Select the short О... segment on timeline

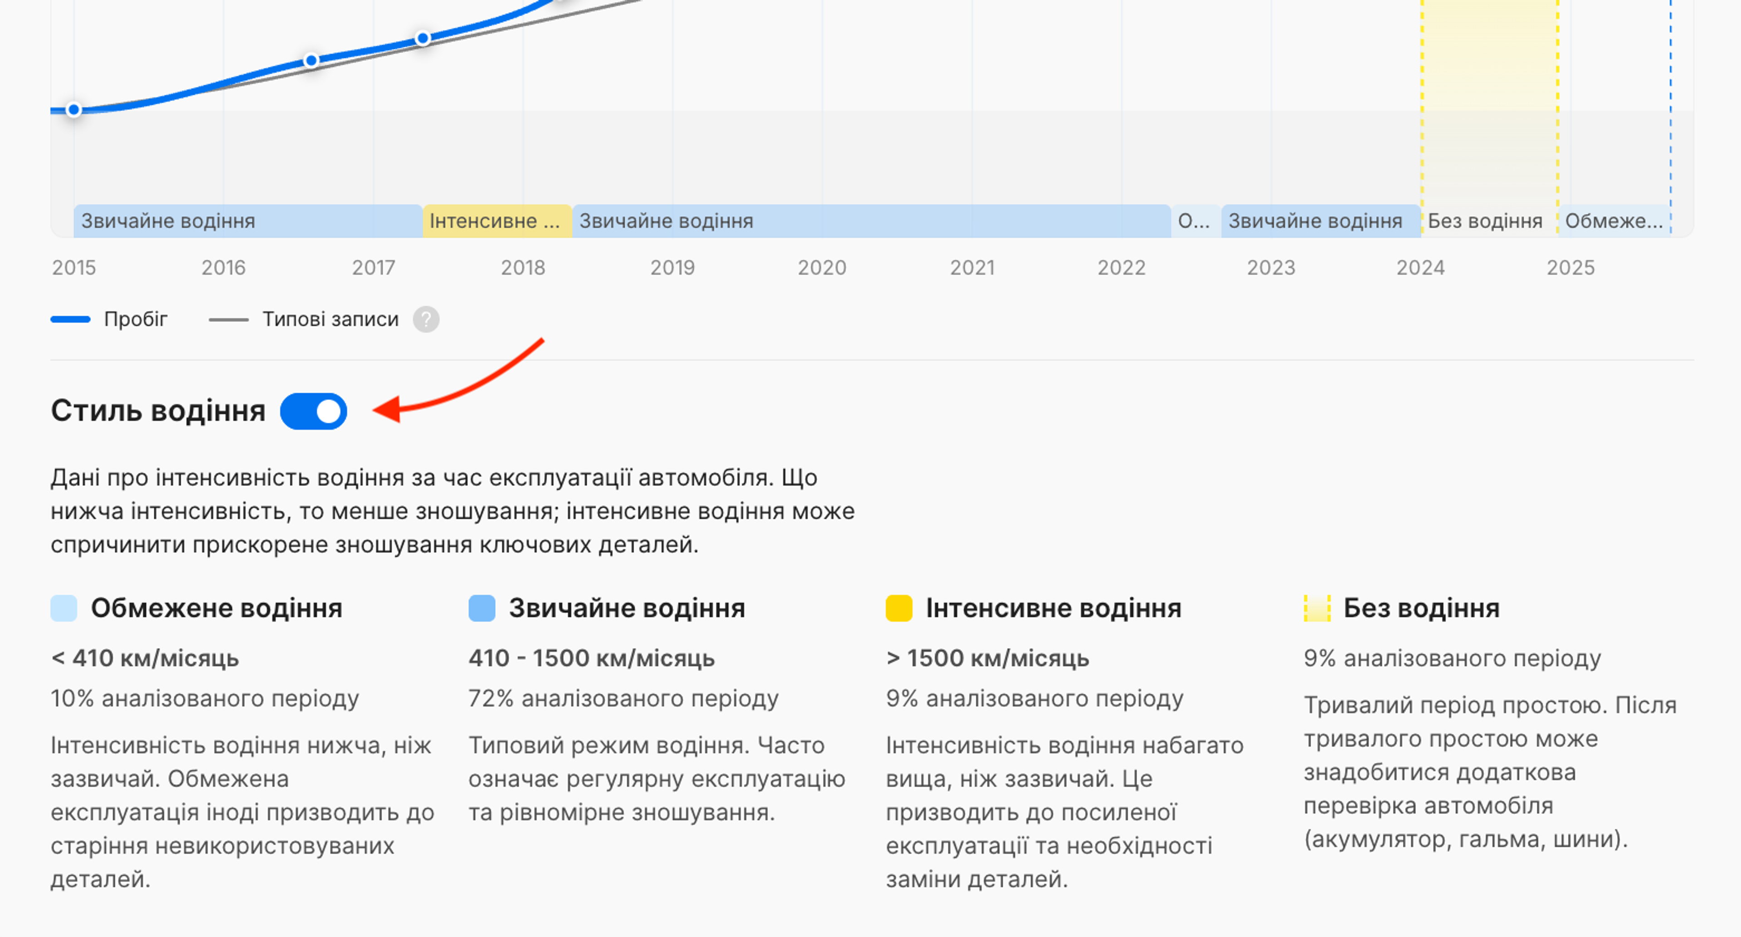click(1196, 221)
